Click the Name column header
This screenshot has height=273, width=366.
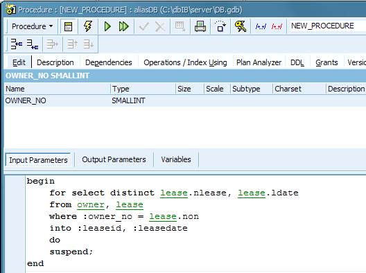57,89
